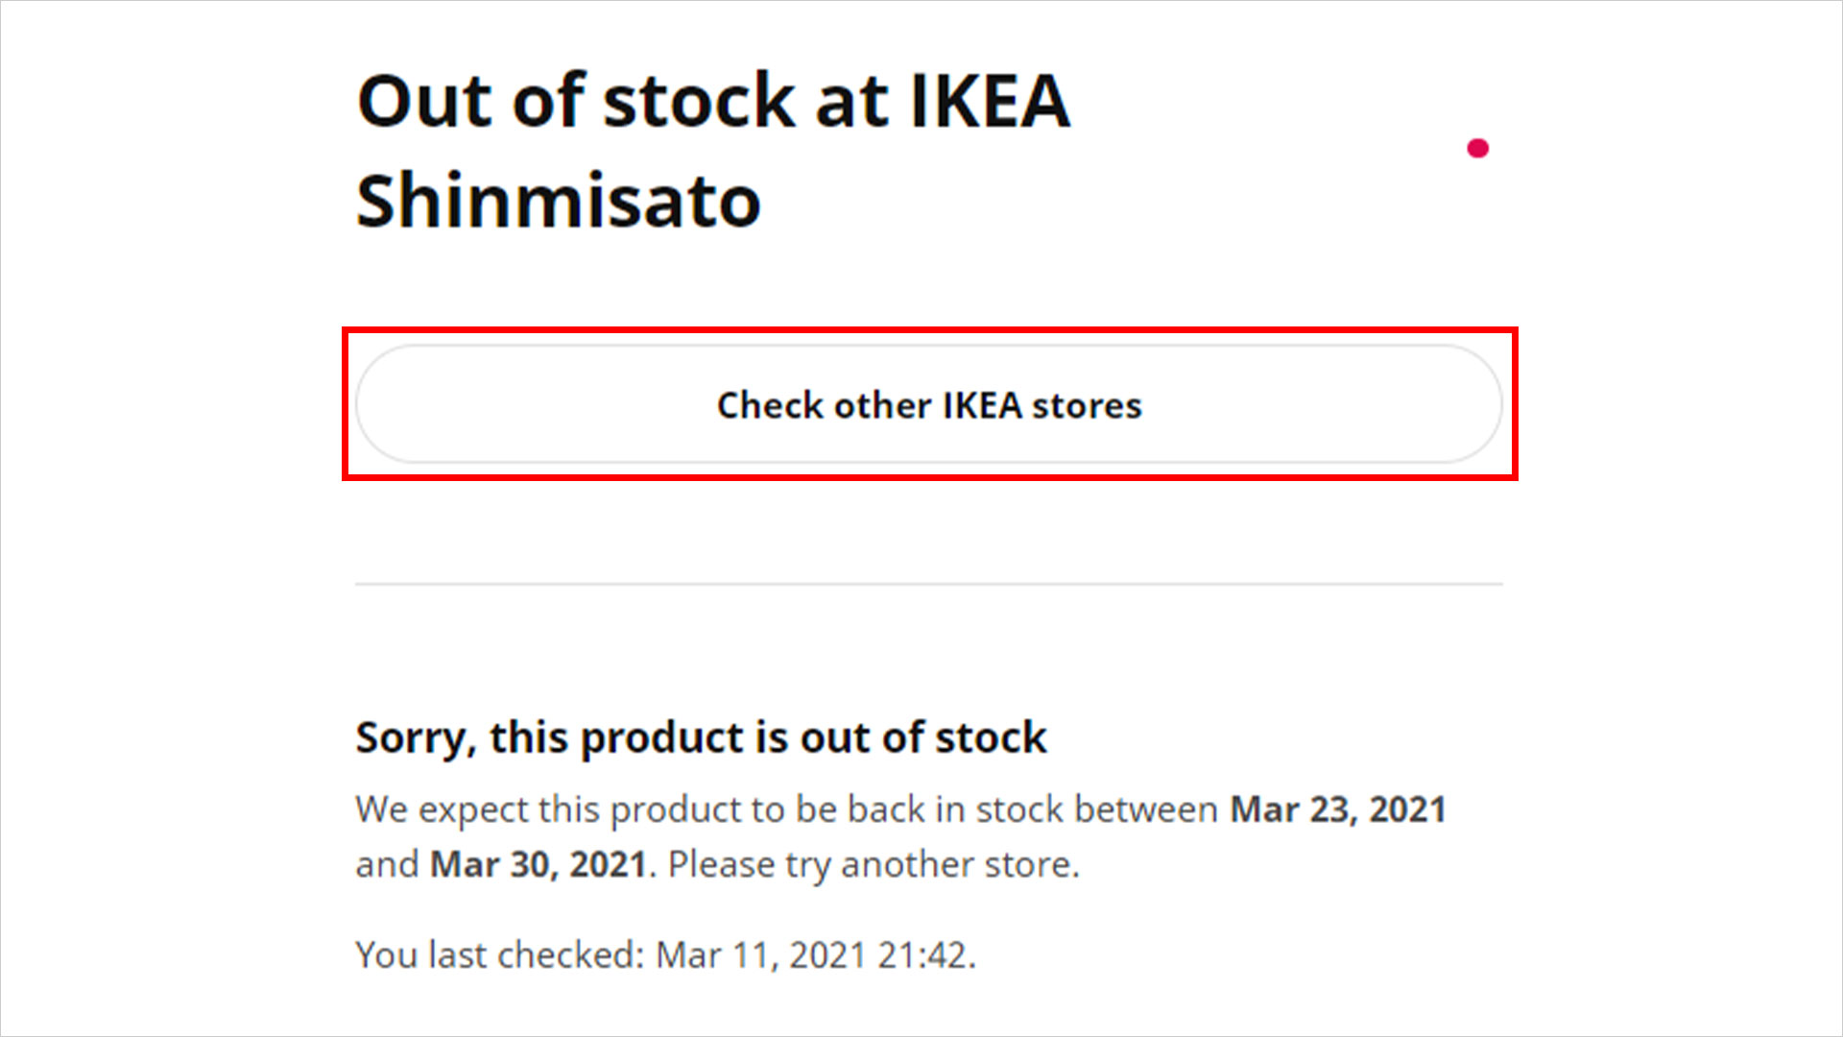Select the word Shinmisato in the heading

(x=558, y=201)
